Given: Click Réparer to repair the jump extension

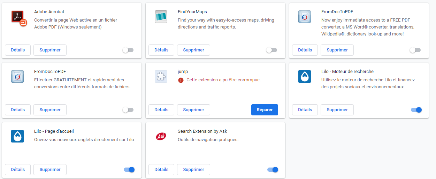Looking at the screenshot, I should (265, 110).
